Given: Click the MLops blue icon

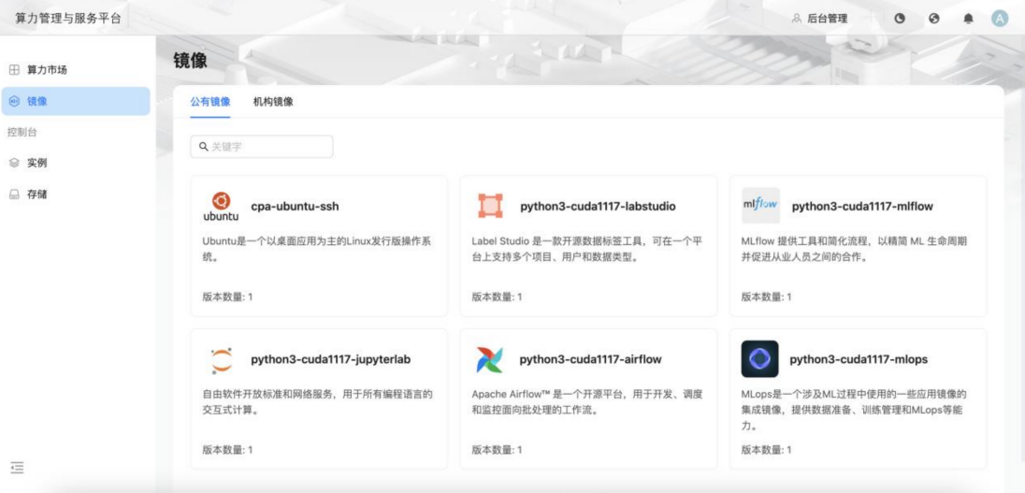Looking at the screenshot, I should (759, 359).
